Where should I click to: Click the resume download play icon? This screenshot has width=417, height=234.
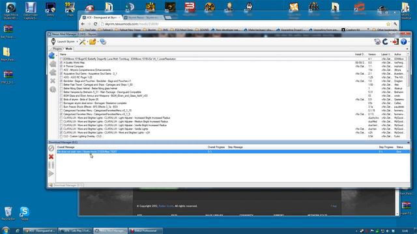[x=51, y=174]
